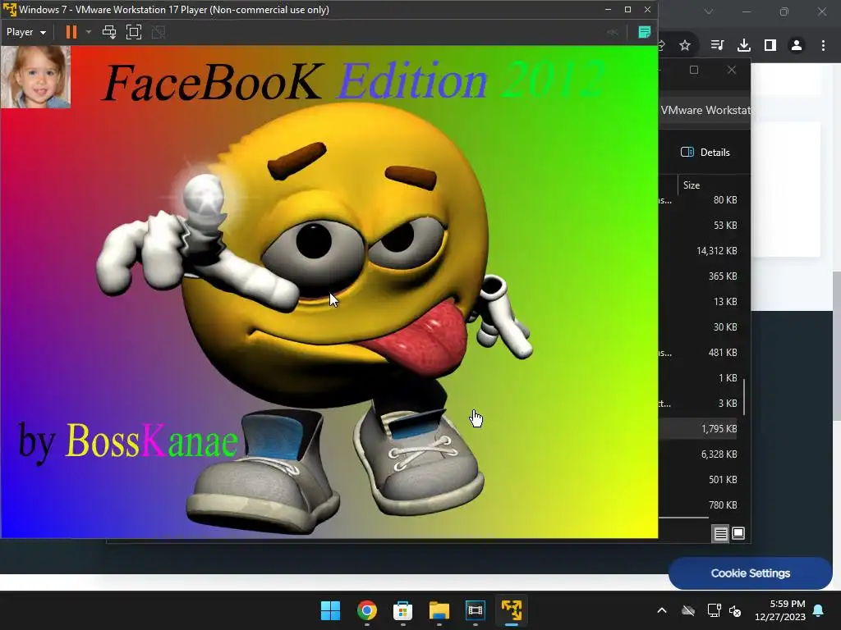Click the greyed double-arrow icon in VMware toolbar
Screen dimensions: 841x630
(613, 32)
